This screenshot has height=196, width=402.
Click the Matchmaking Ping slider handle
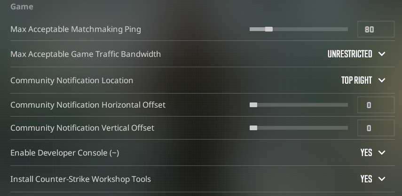click(x=268, y=29)
